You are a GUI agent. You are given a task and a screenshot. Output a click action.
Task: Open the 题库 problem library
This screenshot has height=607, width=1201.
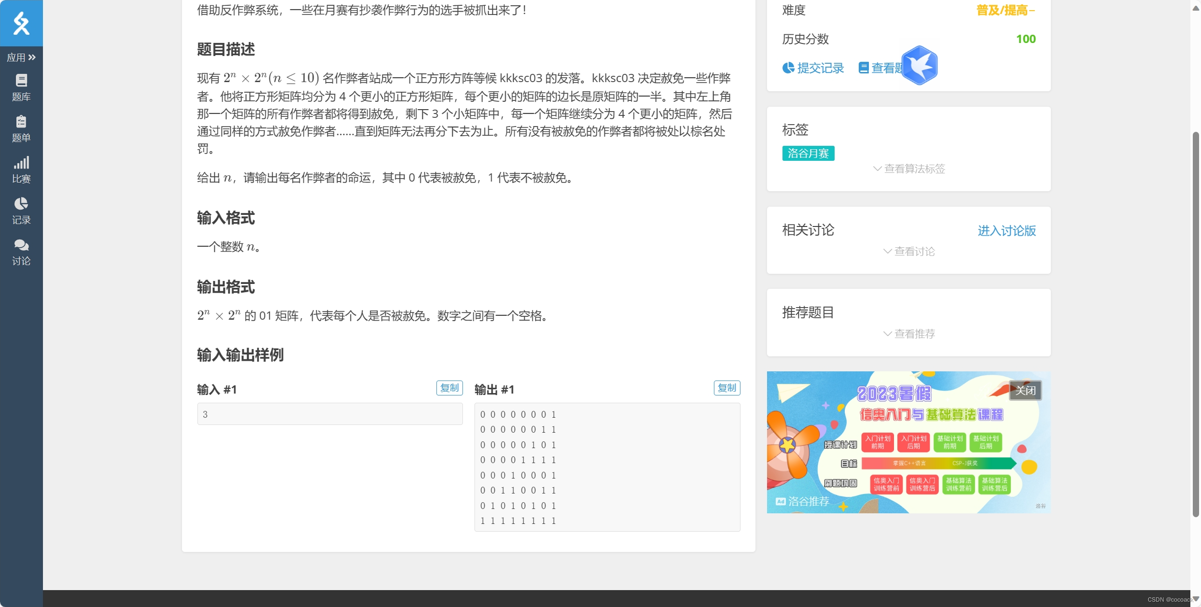pos(21,87)
